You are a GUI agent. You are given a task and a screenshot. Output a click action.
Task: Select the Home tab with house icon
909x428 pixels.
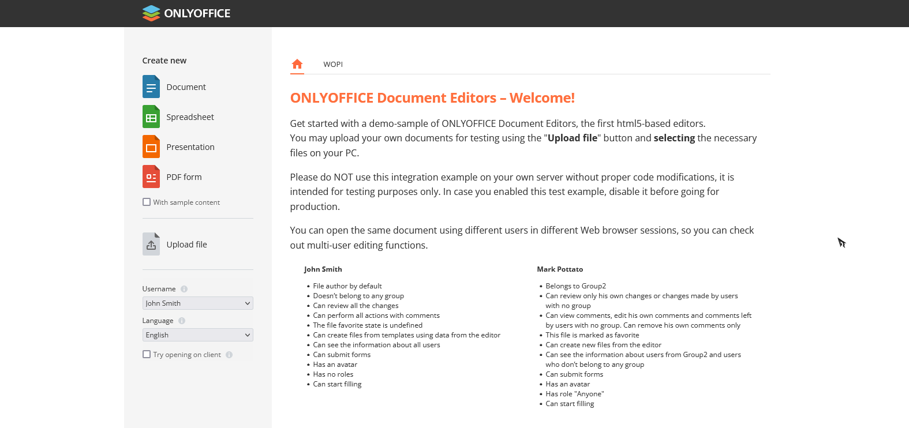[x=297, y=64]
